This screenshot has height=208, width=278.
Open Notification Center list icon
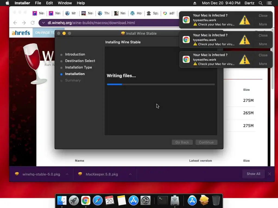(x=269, y=3)
